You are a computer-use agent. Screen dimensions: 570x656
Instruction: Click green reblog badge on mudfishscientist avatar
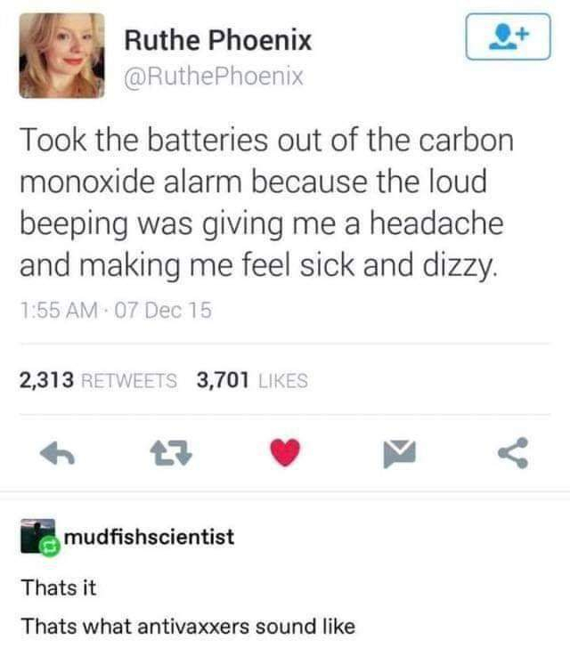pos(51,546)
